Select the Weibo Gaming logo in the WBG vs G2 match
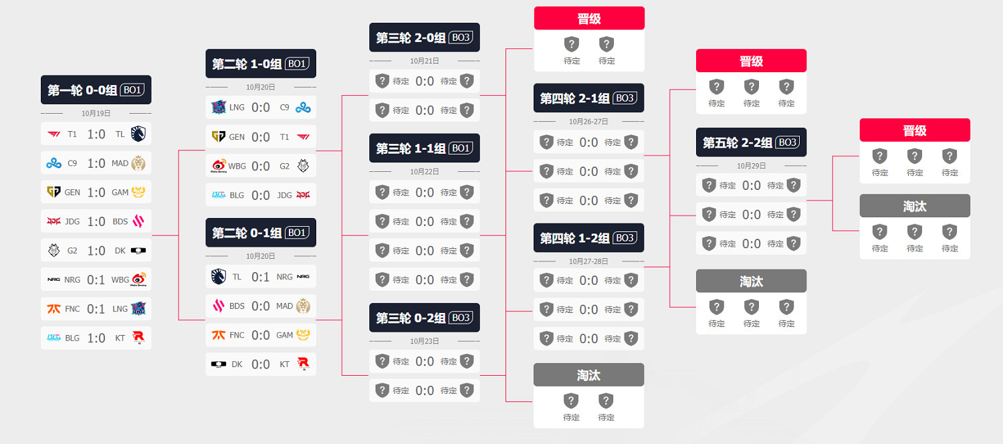Viewport: 1003px width, 444px height. click(219, 166)
